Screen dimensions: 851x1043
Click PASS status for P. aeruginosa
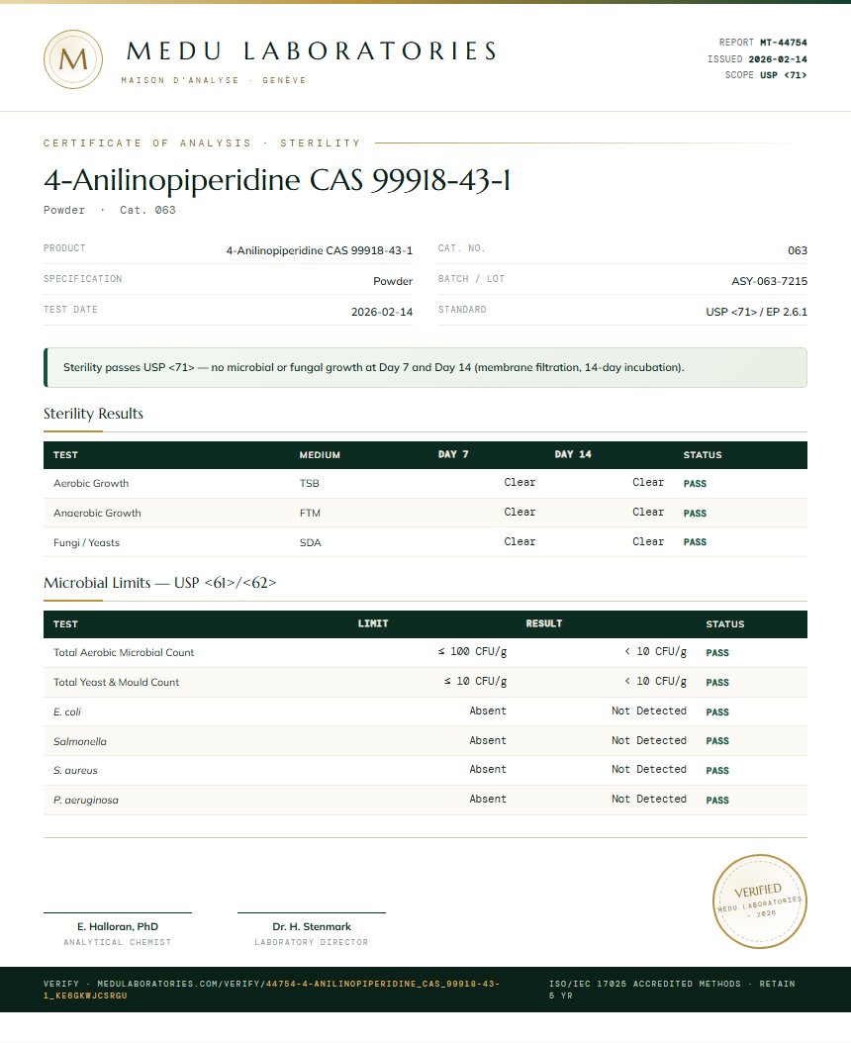[x=717, y=801]
